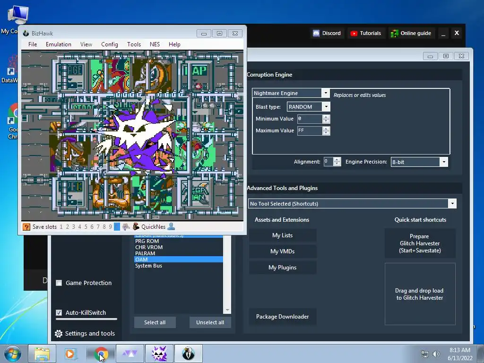Increase the Alignment value with up arrow
This screenshot has height=363, width=484.
pyautogui.click(x=337, y=160)
